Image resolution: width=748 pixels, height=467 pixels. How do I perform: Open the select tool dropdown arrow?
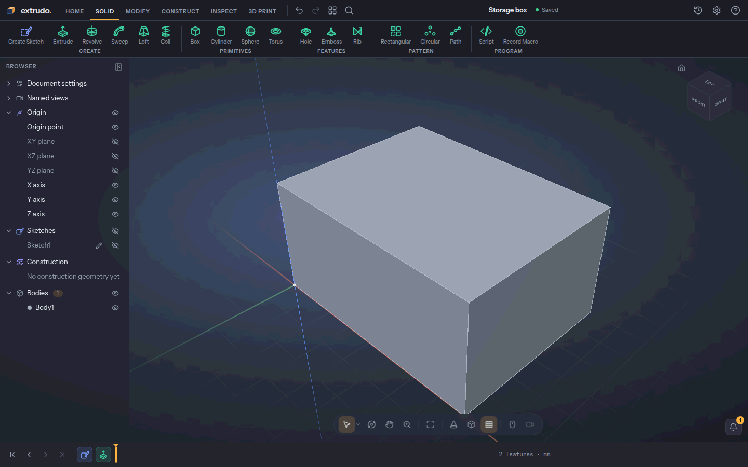(358, 424)
